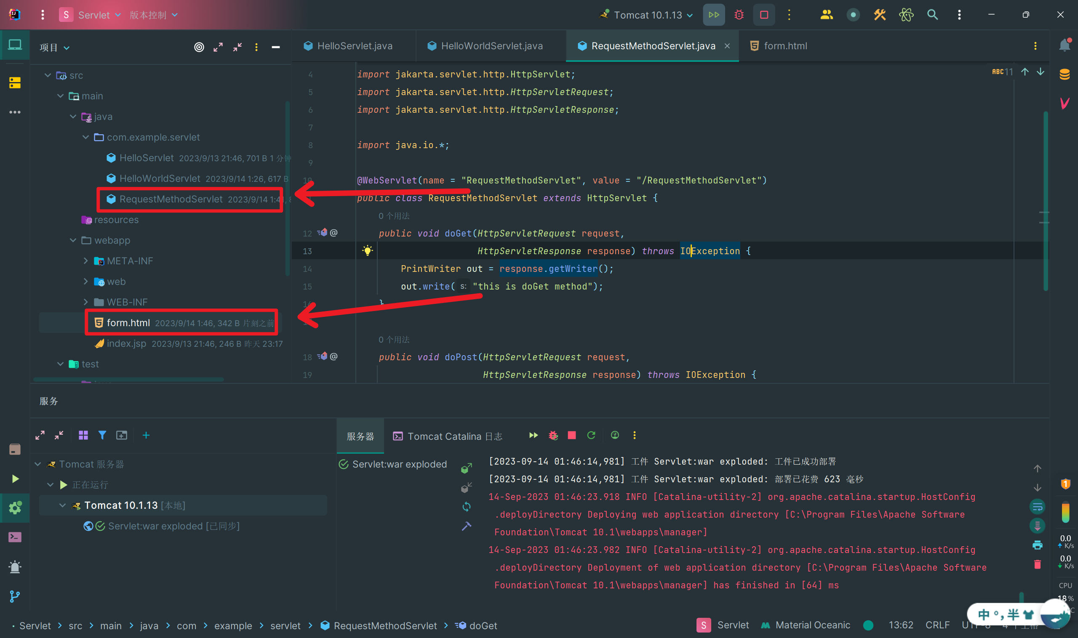Click the CRLF line separator in status bar
The height and width of the screenshot is (638, 1078).
click(937, 625)
